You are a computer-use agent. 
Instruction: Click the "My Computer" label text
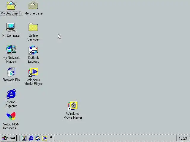pyautogui.click(x=11, y=35)
